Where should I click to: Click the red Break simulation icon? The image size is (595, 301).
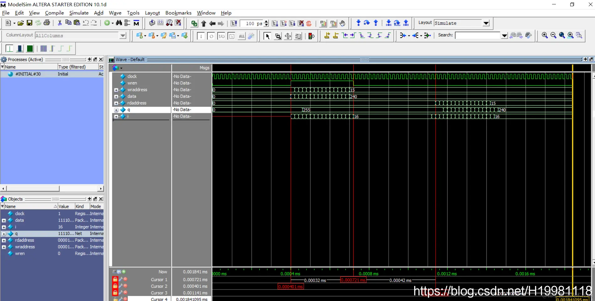[309, 23]
